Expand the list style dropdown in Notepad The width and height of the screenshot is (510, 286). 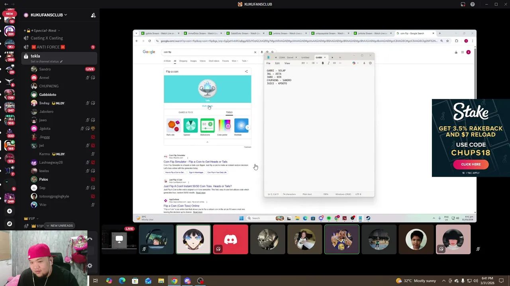click(x=314, y=63)
